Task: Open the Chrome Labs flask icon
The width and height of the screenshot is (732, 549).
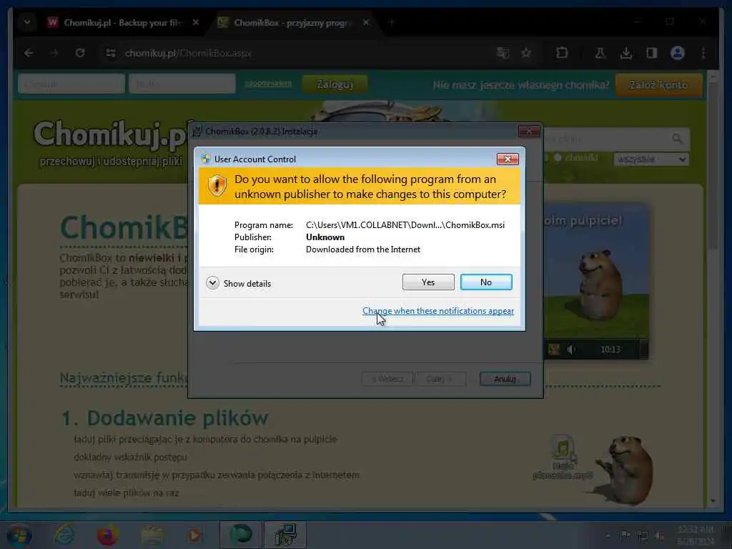Action: [x=600, y=53]
